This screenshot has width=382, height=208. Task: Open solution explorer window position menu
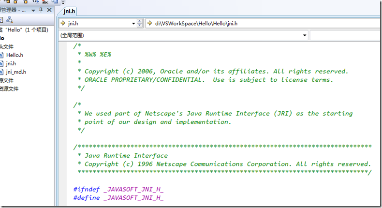(33, 11)
